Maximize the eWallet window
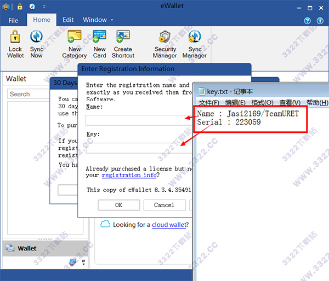This screenshot has width=329, height=281. click(310, 8)
